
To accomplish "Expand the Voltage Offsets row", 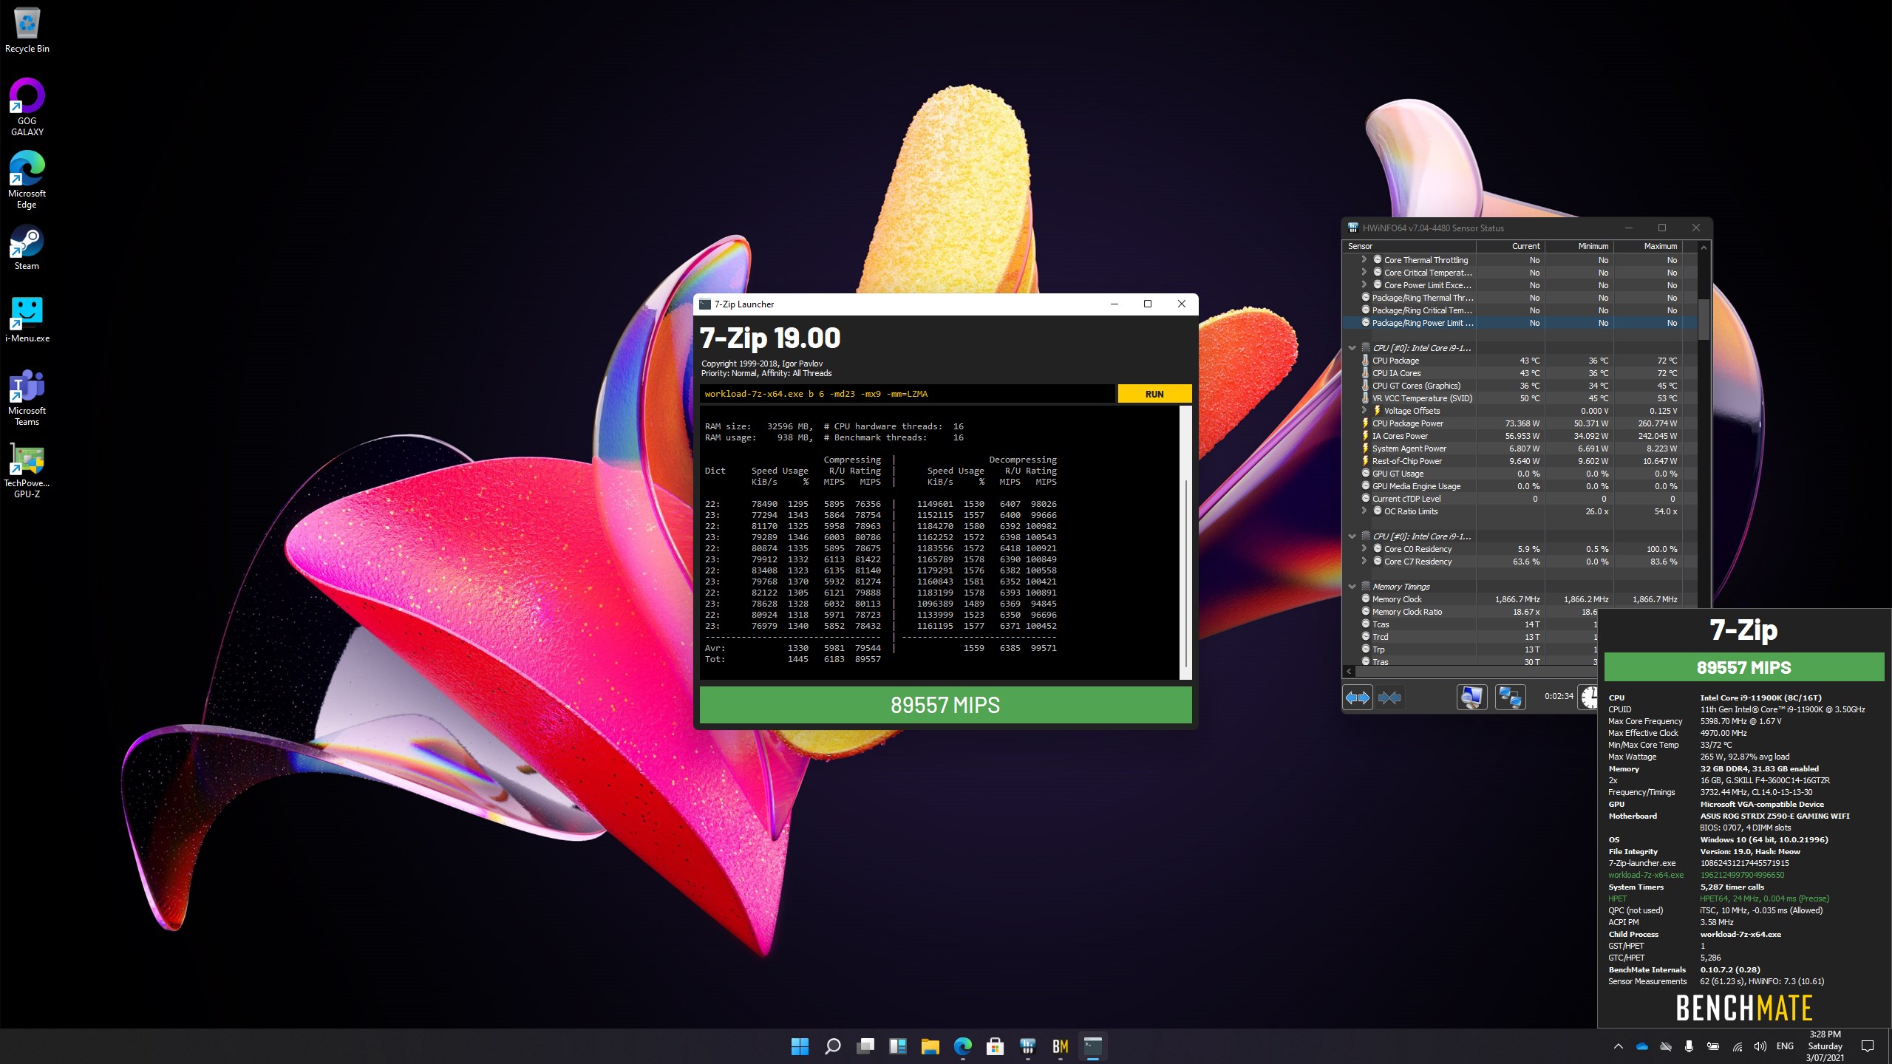I will (x=1364, y=410).
